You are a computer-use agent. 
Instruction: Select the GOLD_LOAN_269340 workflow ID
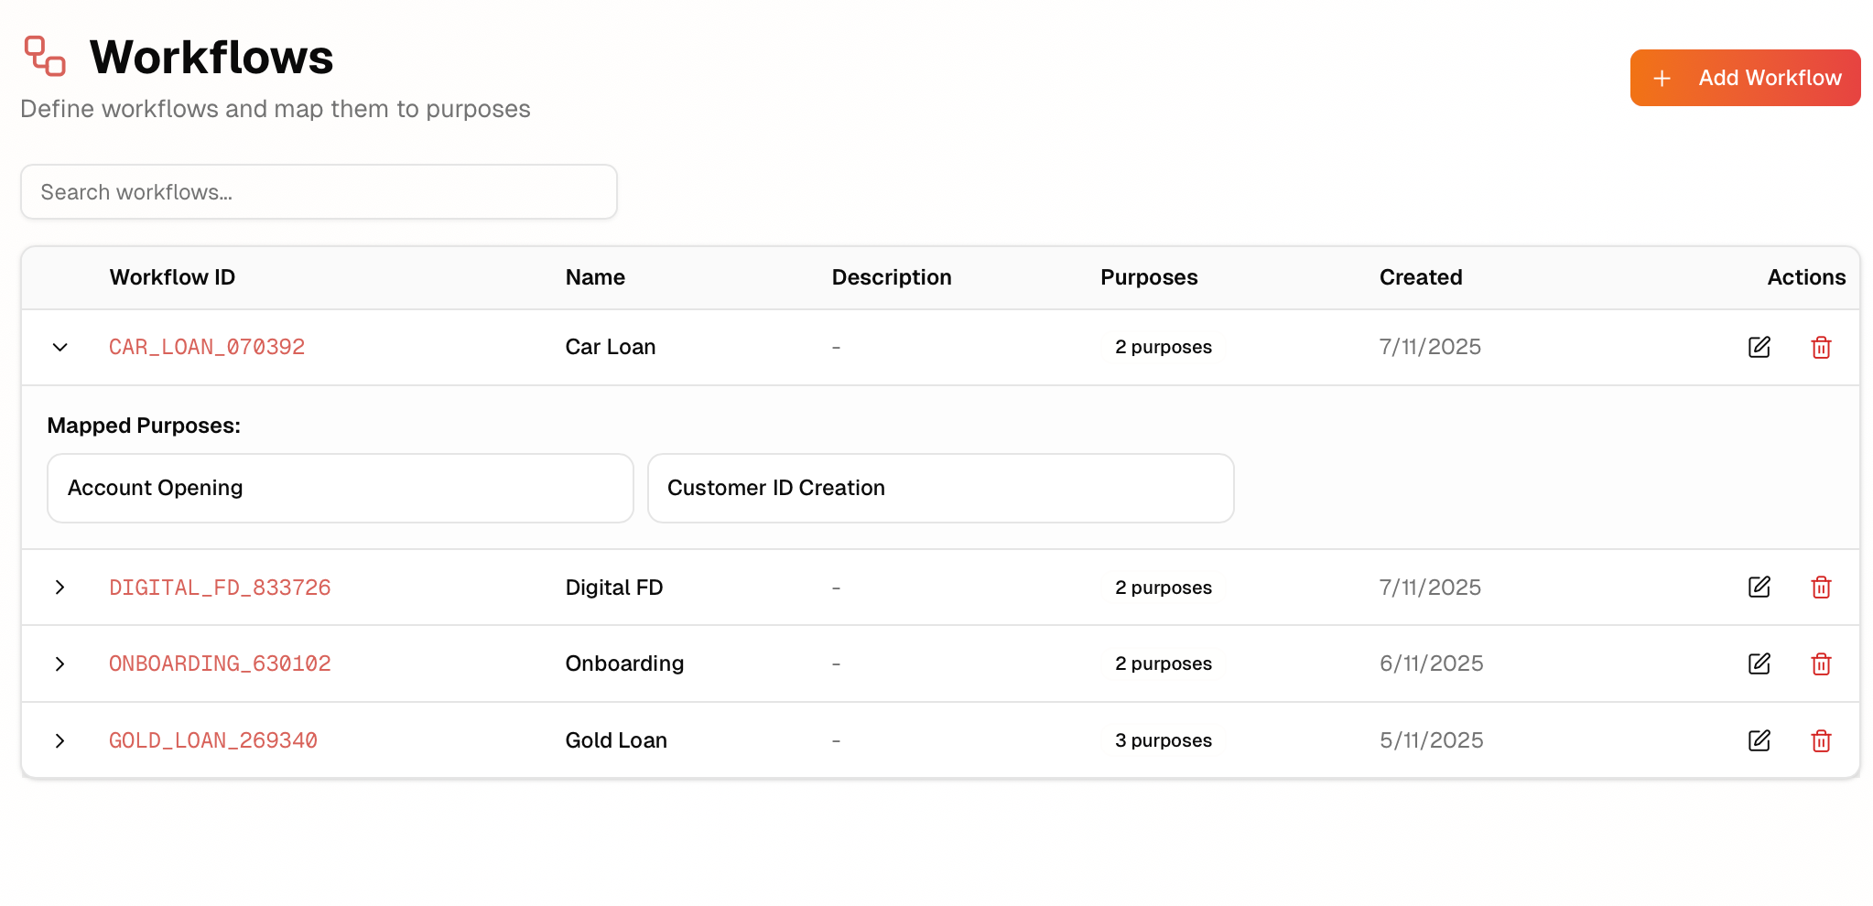(212, 740)
